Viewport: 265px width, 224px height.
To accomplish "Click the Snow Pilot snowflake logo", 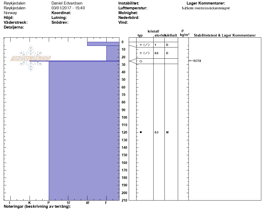I will click(x=31, y=58).
